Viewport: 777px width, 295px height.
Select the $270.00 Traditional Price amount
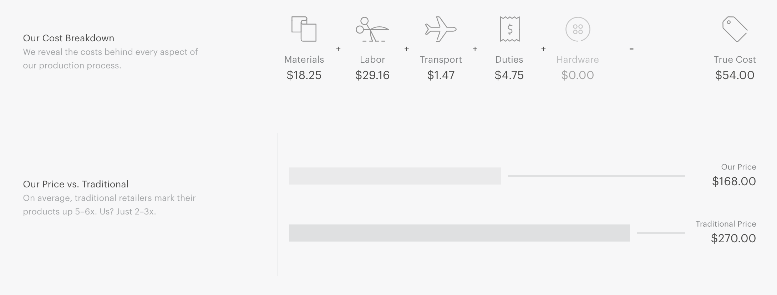733,238
